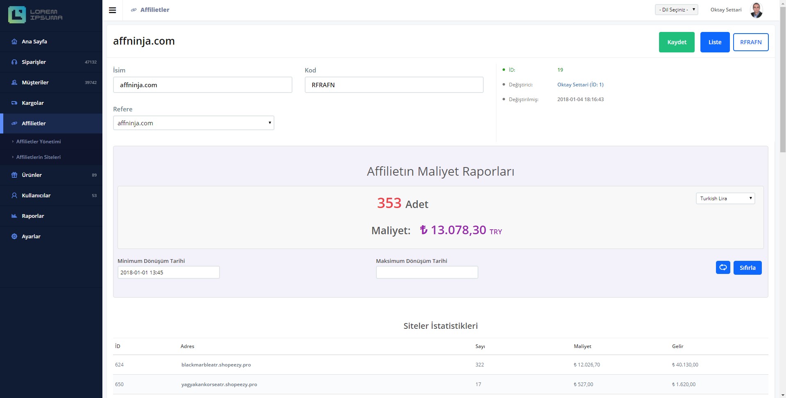Click the Maksimum Dönüşüm Tarihi field
Viewport: 786px width, 398px height.
427,272
